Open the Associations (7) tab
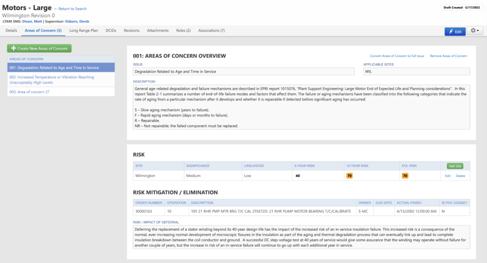The width and height of the screenshot is (487, 263). [x=212, y=30]
